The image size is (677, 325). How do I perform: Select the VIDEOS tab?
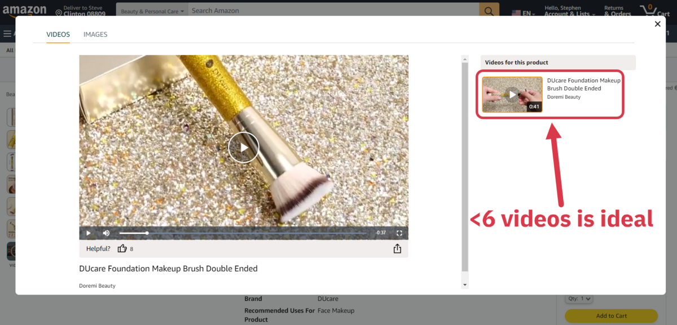tap(58, 34)
